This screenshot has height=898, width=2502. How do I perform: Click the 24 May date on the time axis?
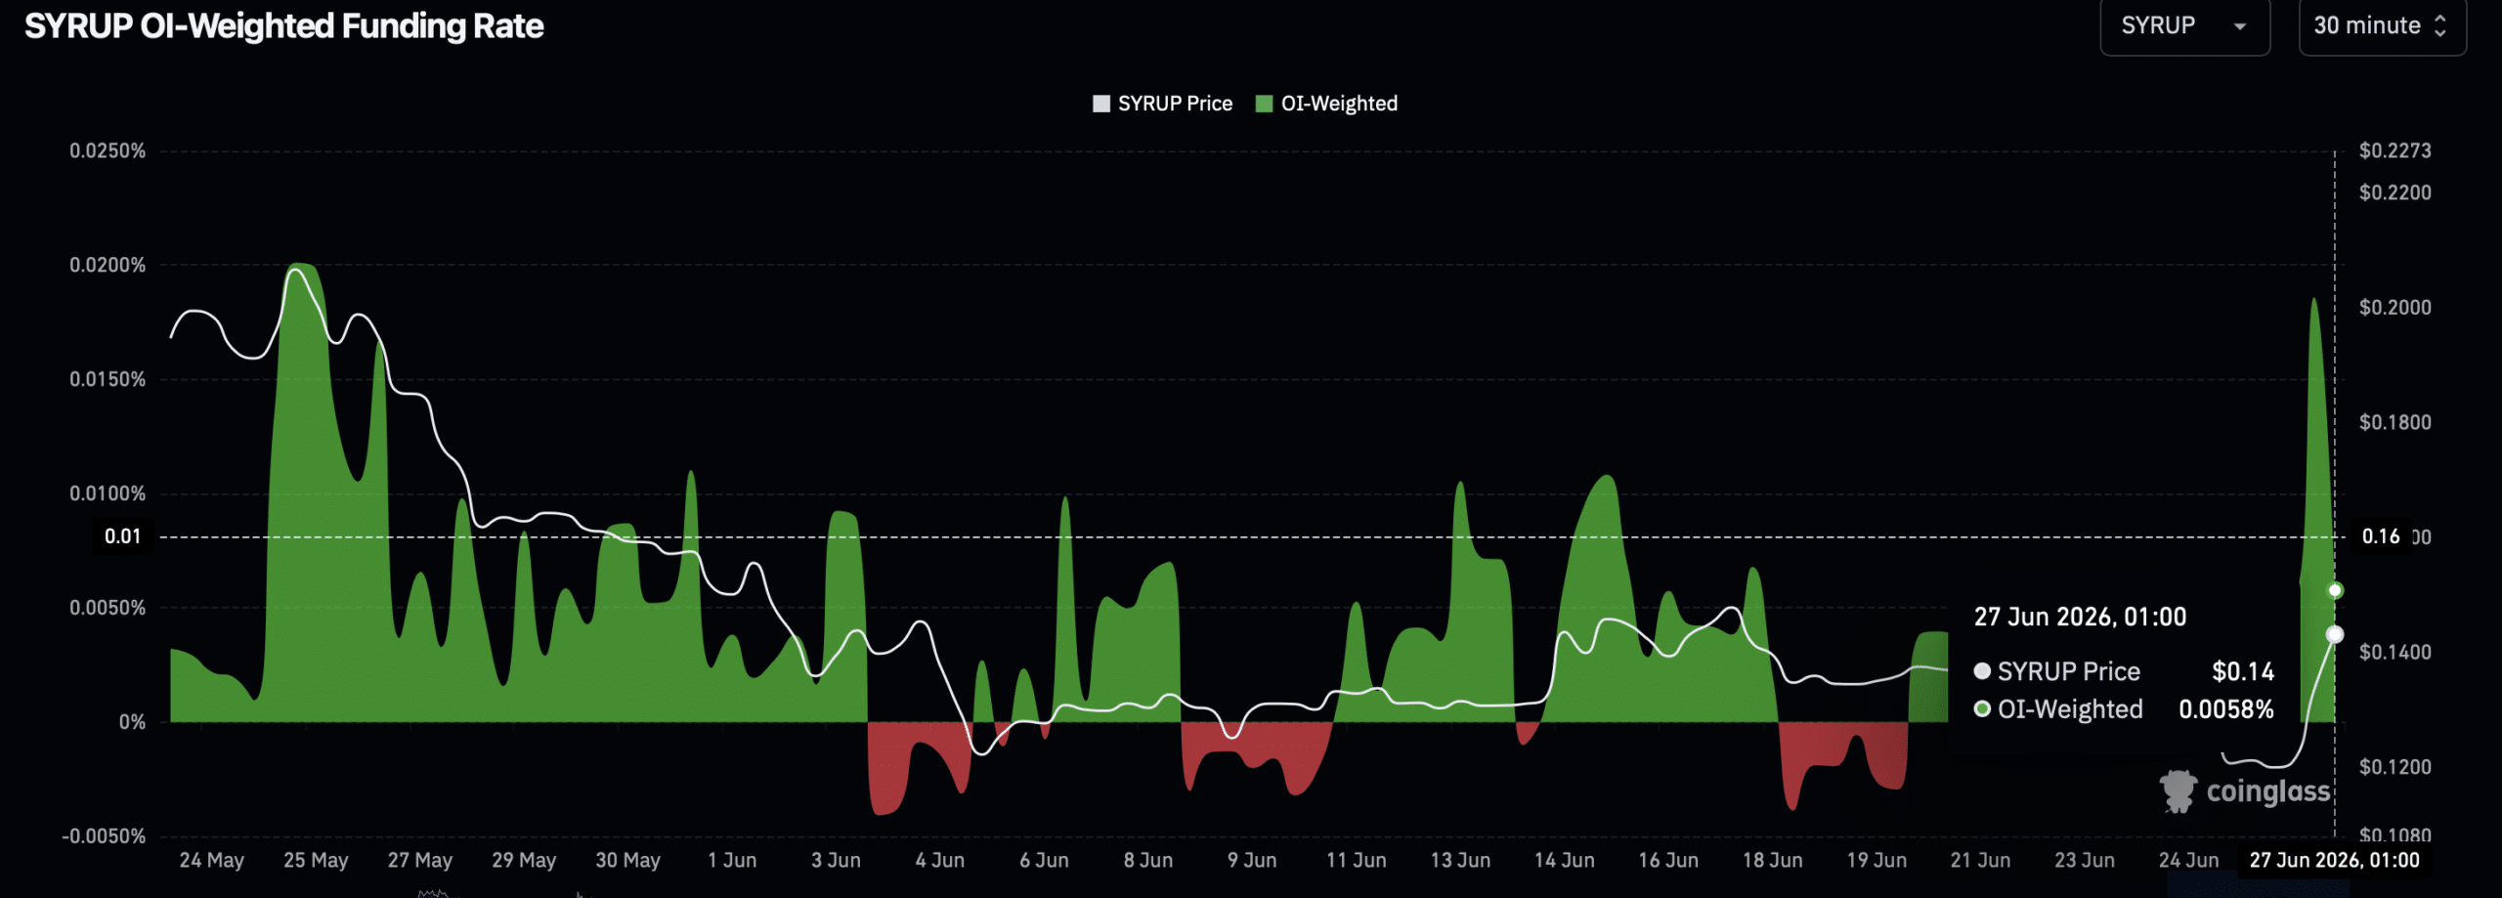coord(211,860)
